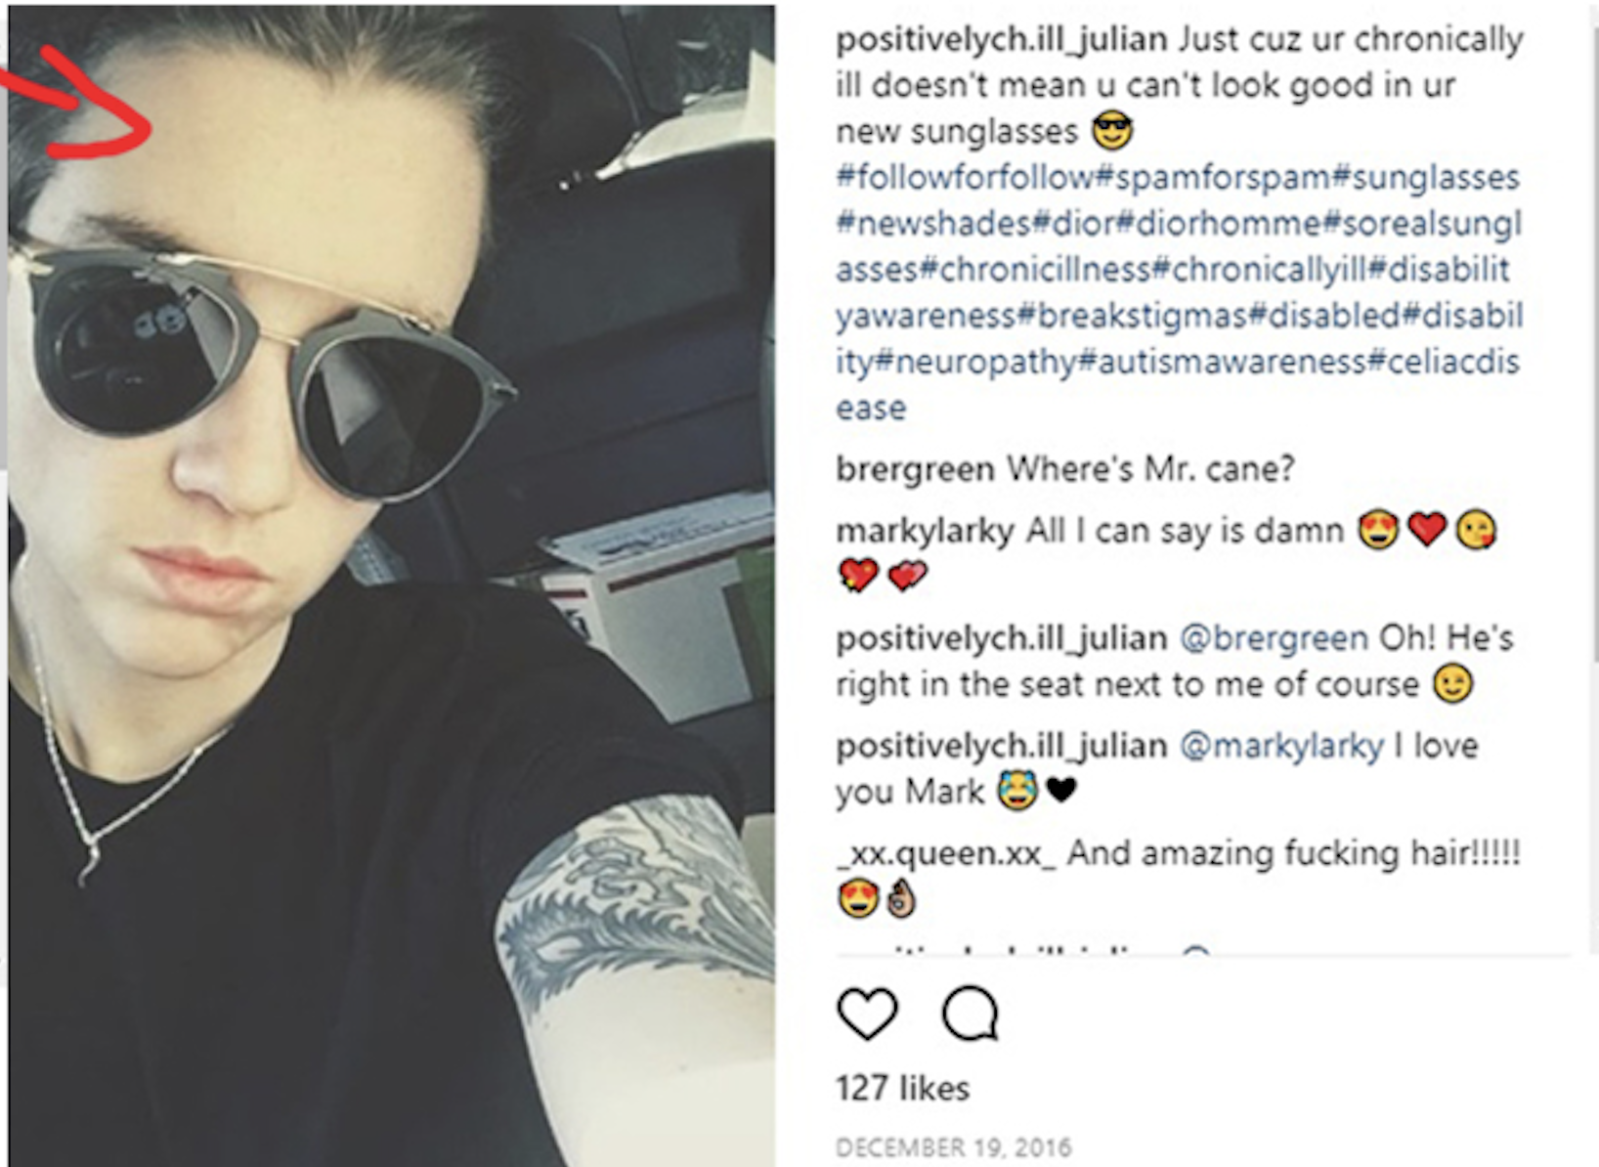The height and width of the screenshot is (1167, 1599).
Task: Click the selfie photo with sunglasses
Action: point(391,586)
